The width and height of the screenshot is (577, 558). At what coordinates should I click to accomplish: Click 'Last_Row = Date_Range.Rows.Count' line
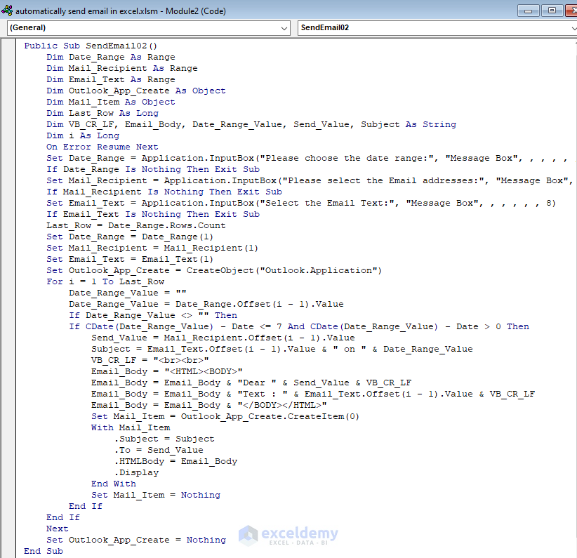[x=135, y=225]
